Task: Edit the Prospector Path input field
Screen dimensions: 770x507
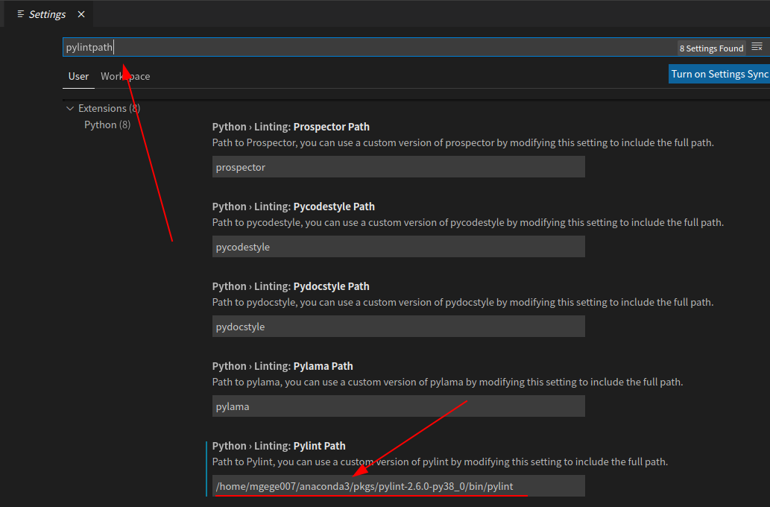Action: (x=398, y=167)
